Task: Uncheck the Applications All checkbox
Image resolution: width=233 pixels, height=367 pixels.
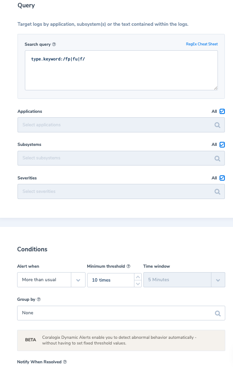Action: (x=222, y=112)
